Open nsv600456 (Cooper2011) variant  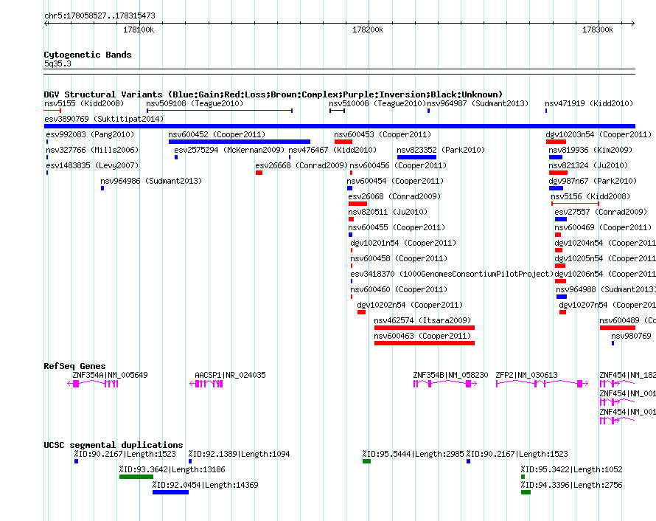(x=398, y=165)
